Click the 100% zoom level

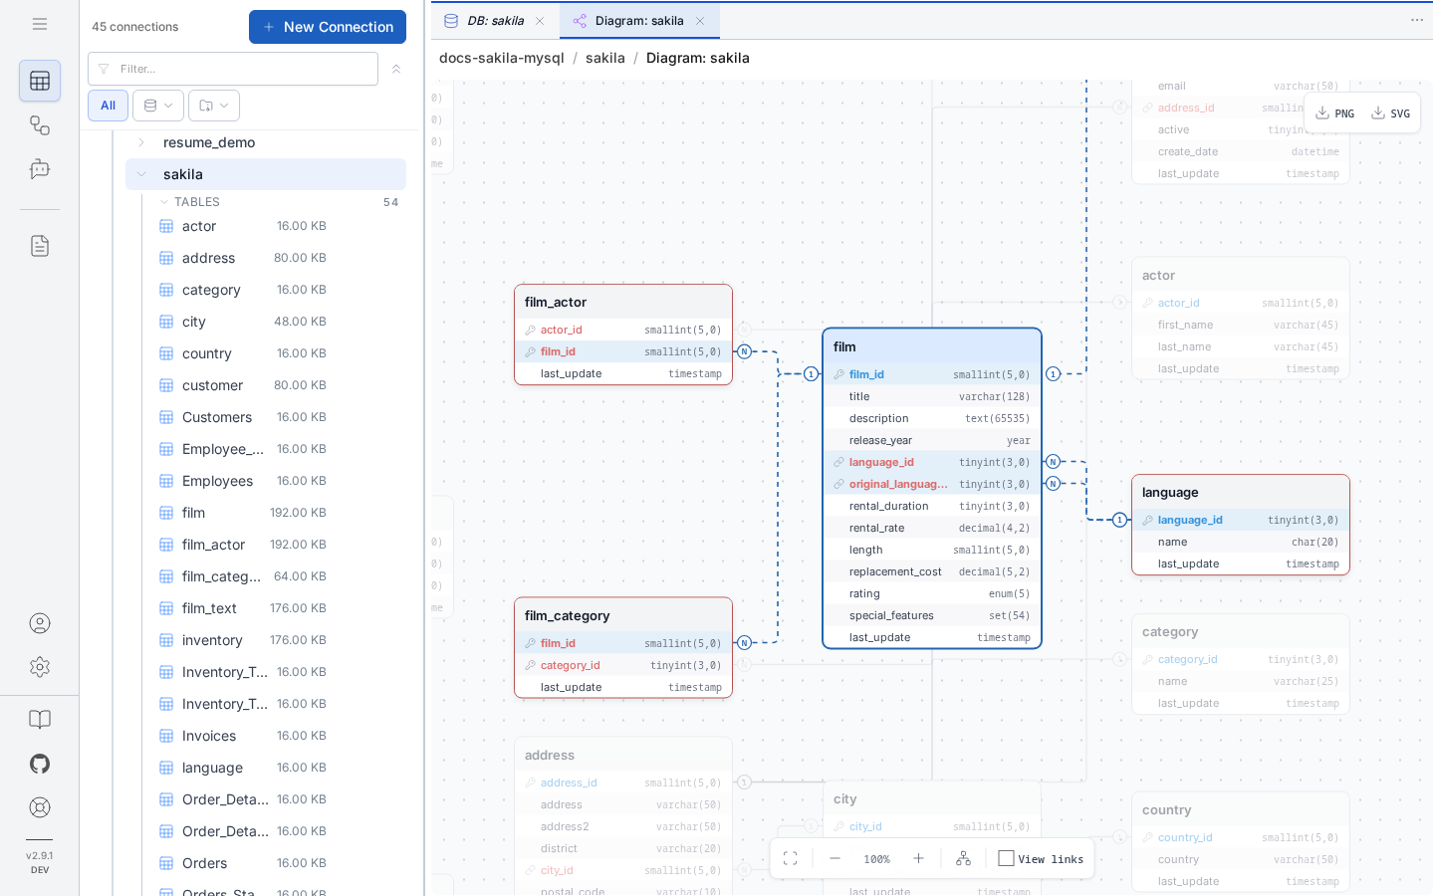click(x=877, y=859)
